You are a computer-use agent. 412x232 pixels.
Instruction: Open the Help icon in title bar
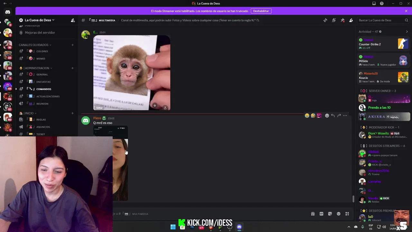[382, 4]
